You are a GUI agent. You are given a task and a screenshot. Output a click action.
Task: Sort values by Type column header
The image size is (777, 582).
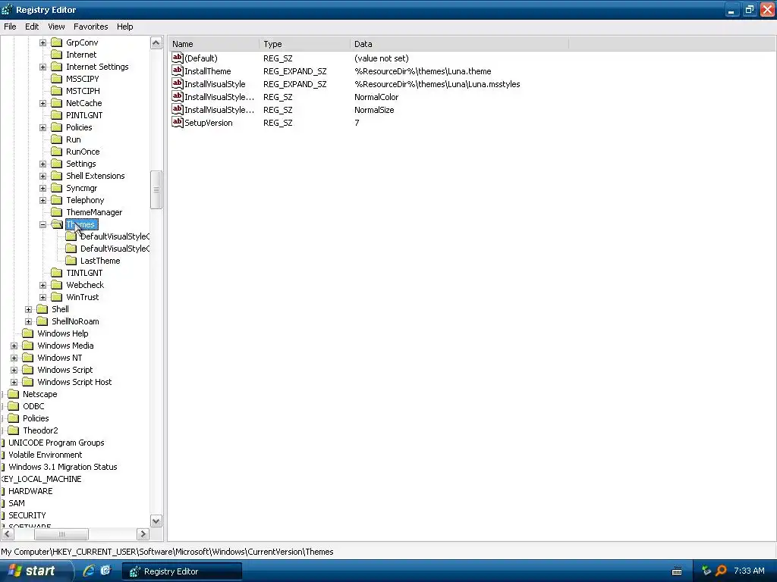tap(304, 44)
